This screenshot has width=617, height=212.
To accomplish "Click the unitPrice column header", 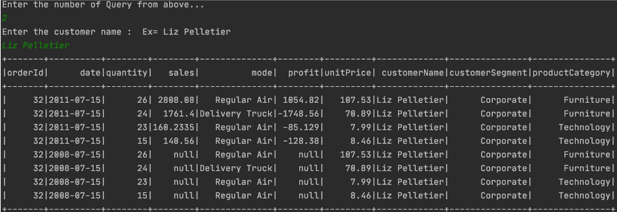I will [347, 73].
